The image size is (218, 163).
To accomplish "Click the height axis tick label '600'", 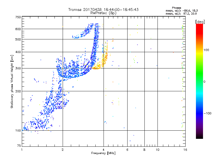I will coord(18,29).
